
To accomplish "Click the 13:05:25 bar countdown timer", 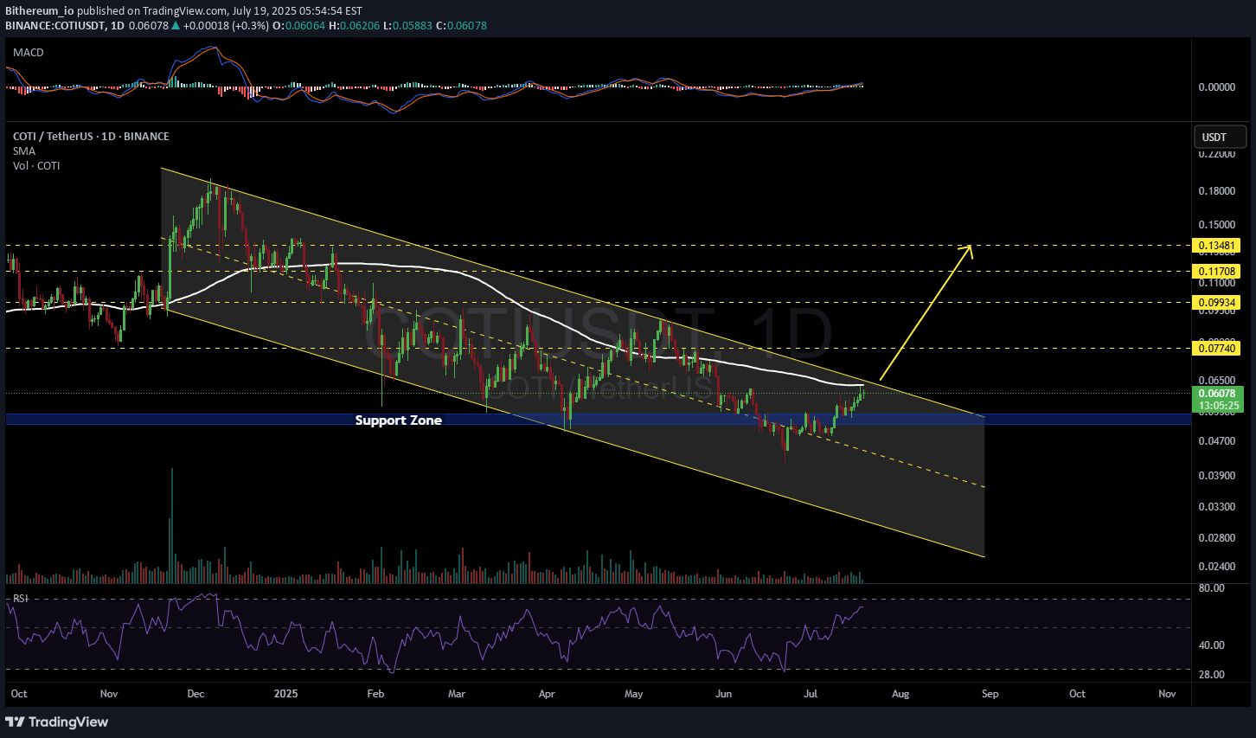I will coord(1217,406).
